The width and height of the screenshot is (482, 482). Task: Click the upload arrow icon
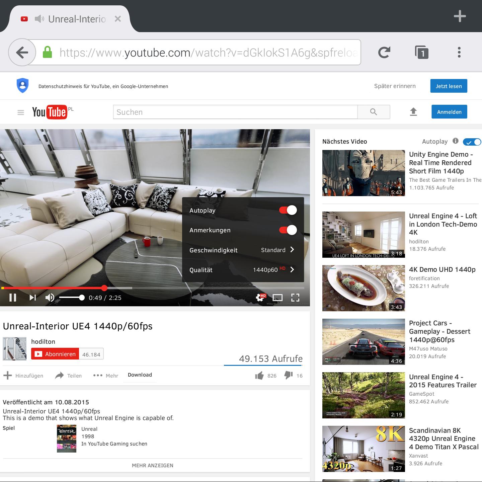click(x=413, y=112)
